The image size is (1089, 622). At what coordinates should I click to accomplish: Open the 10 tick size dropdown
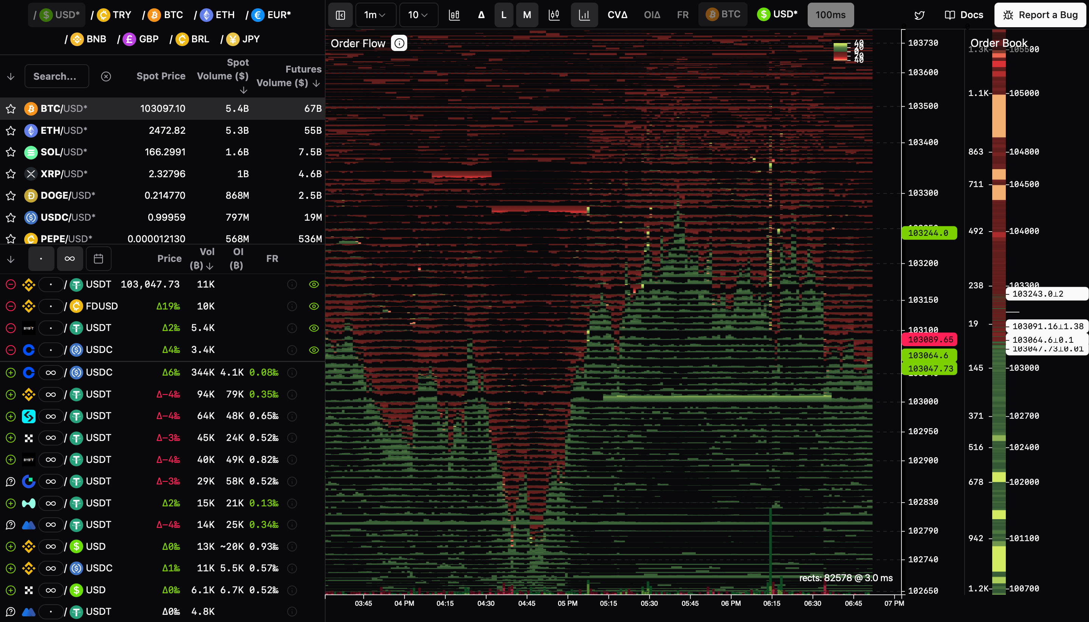click(418, 15)
